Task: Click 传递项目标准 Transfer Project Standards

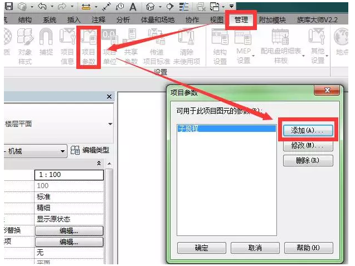Action: pyautogui.click(x=157, y=47)
